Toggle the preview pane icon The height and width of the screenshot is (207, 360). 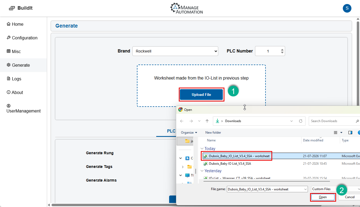coord(350,133)
